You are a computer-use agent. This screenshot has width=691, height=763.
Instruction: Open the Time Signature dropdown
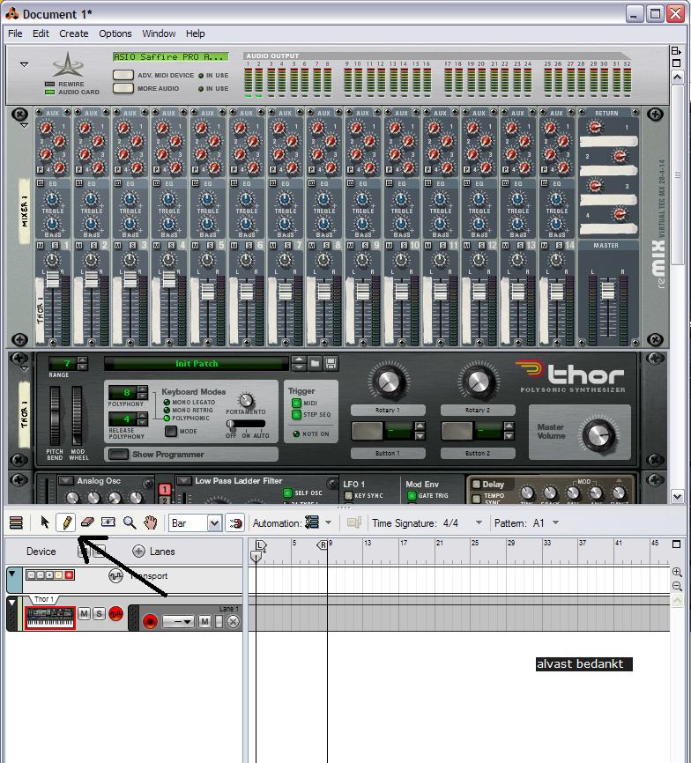[x=479, y=522]
